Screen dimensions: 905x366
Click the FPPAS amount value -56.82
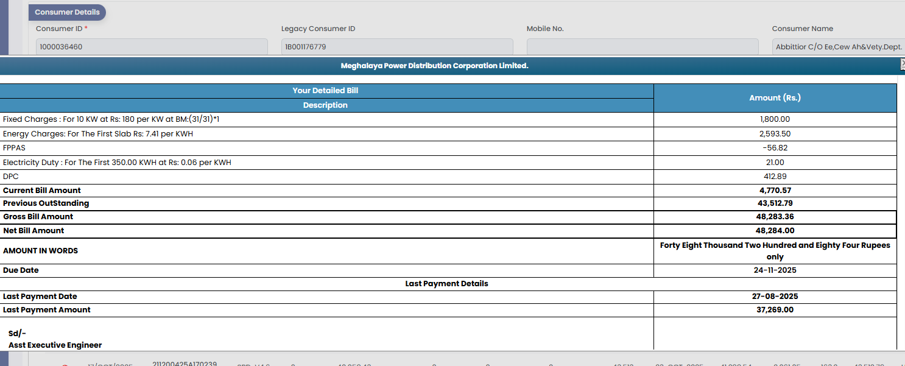775,148
